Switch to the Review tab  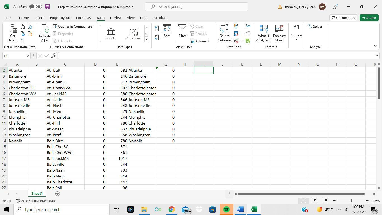pyautogui.click(x=116, y=18)
